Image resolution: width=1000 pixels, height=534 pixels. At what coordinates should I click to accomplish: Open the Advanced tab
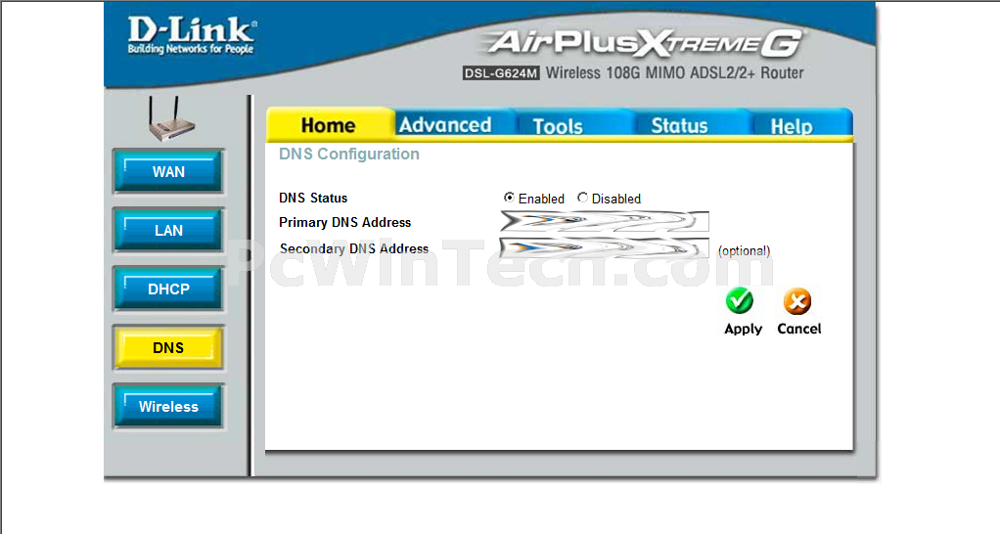pos(445,124)
